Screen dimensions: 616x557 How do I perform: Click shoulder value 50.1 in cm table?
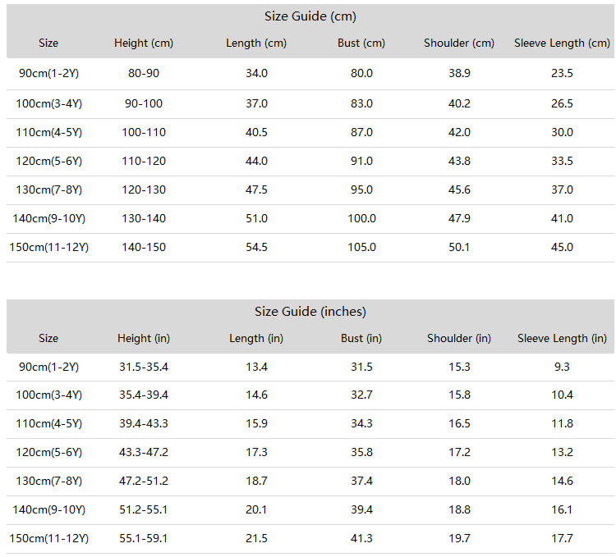coord(459,247)
